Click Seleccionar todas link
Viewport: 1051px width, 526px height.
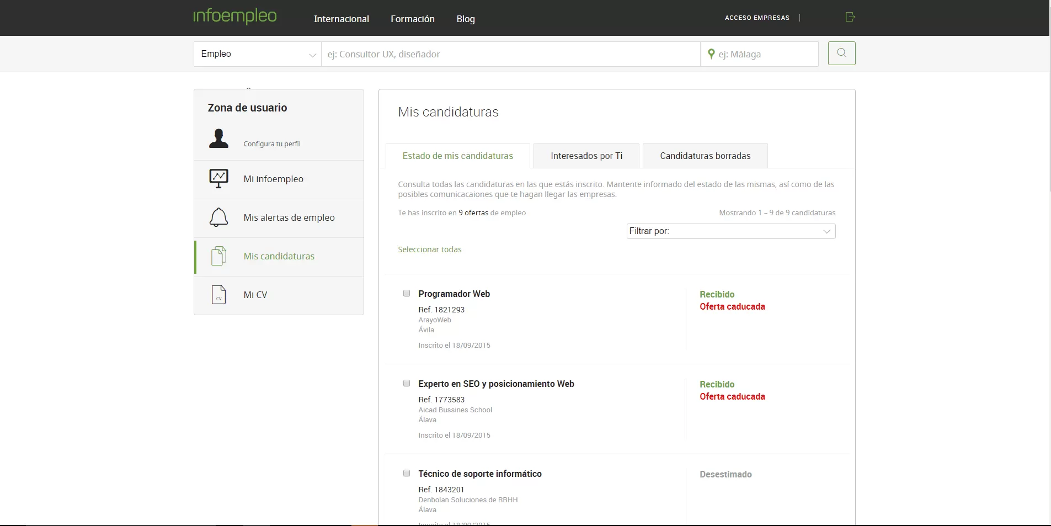(430, 249)
